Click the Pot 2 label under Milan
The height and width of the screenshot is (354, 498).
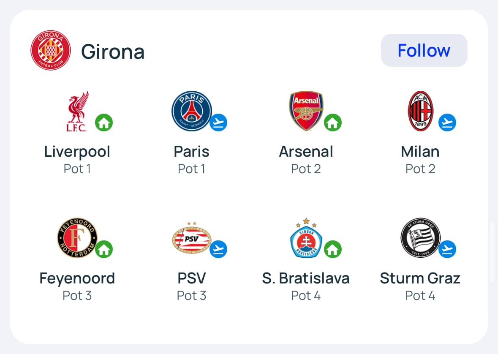420,169
